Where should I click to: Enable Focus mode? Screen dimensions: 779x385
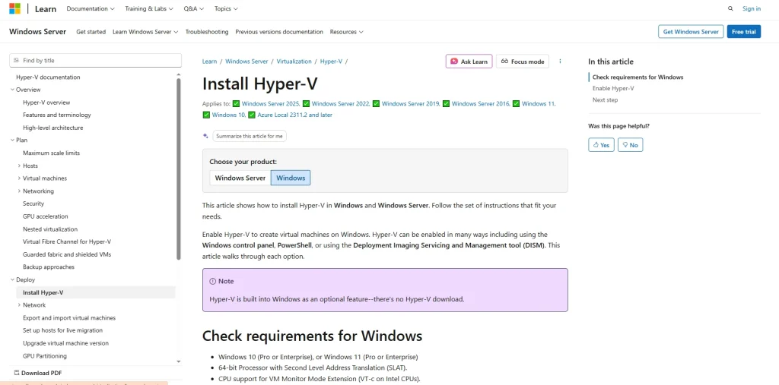pyautogui.click(x=523, y=62)
